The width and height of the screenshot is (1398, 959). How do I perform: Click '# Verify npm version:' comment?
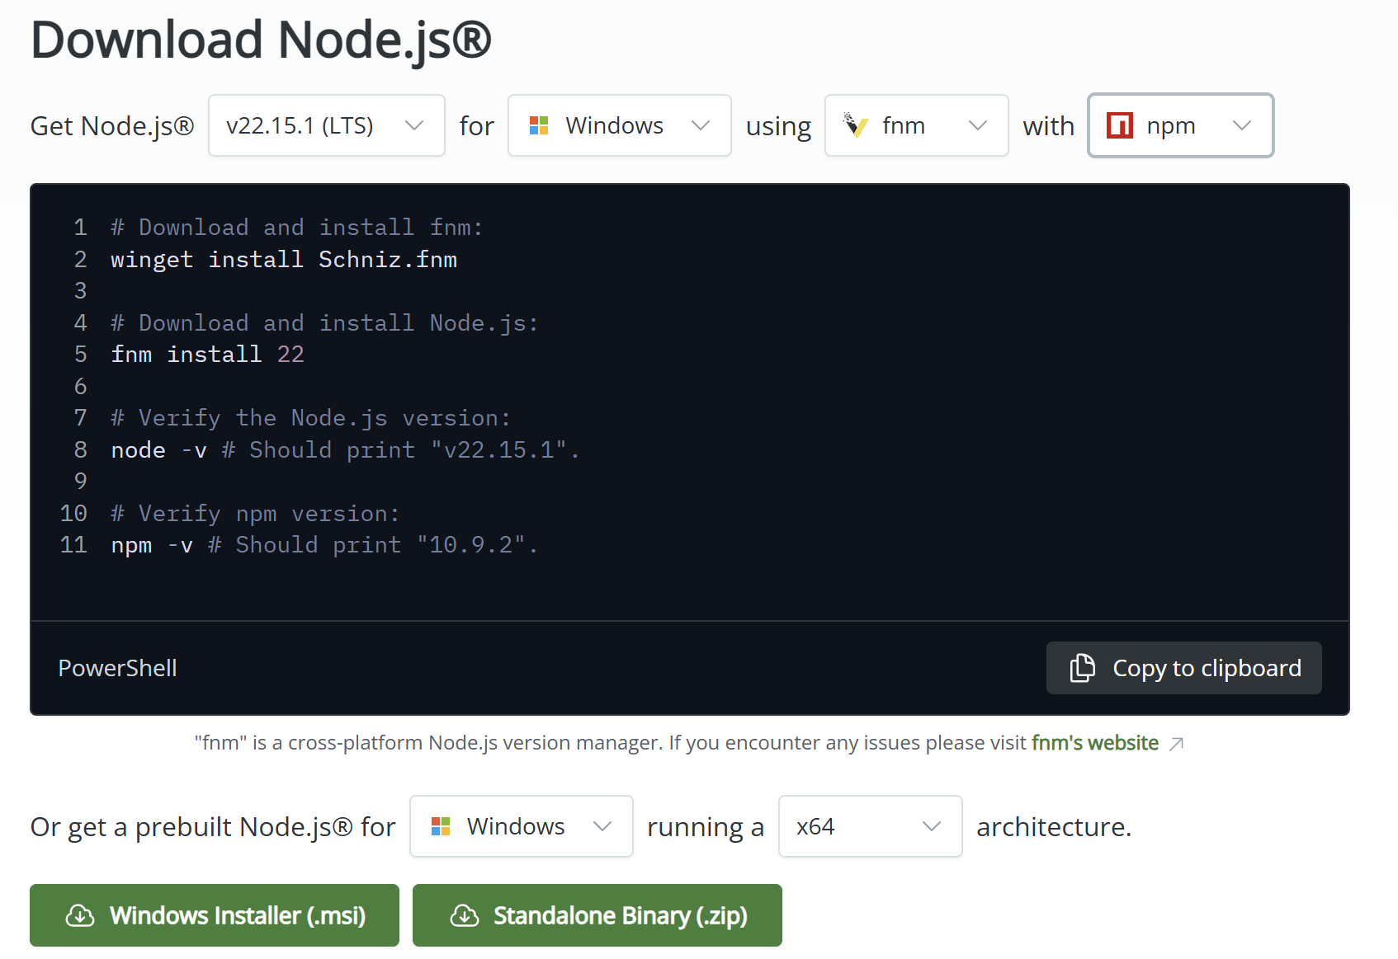pyautogui.click(x=255, y=514)
